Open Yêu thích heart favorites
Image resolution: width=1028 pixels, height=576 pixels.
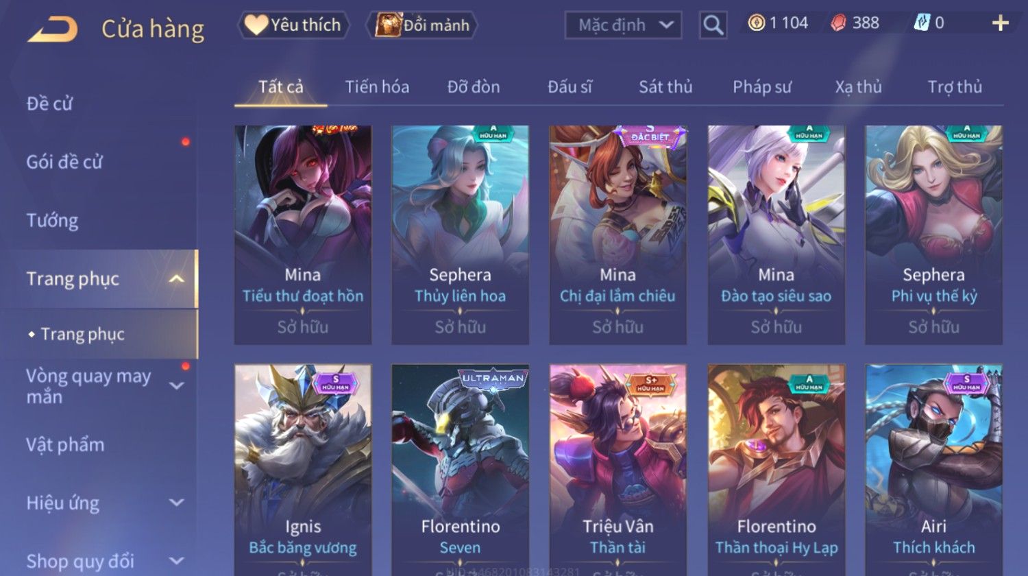293,25
